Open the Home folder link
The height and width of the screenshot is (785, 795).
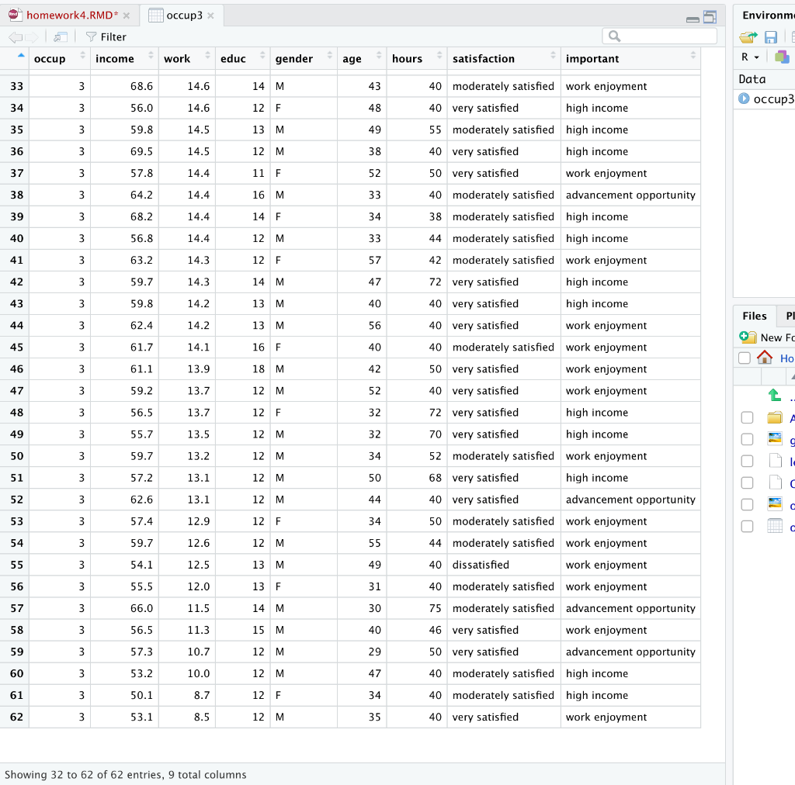click(x=789, y=358)
